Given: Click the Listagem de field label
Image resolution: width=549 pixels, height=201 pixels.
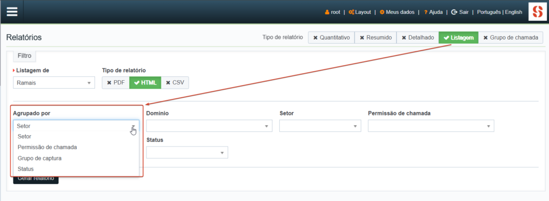Looking at the screenshot, I should (x=33, y=70).
